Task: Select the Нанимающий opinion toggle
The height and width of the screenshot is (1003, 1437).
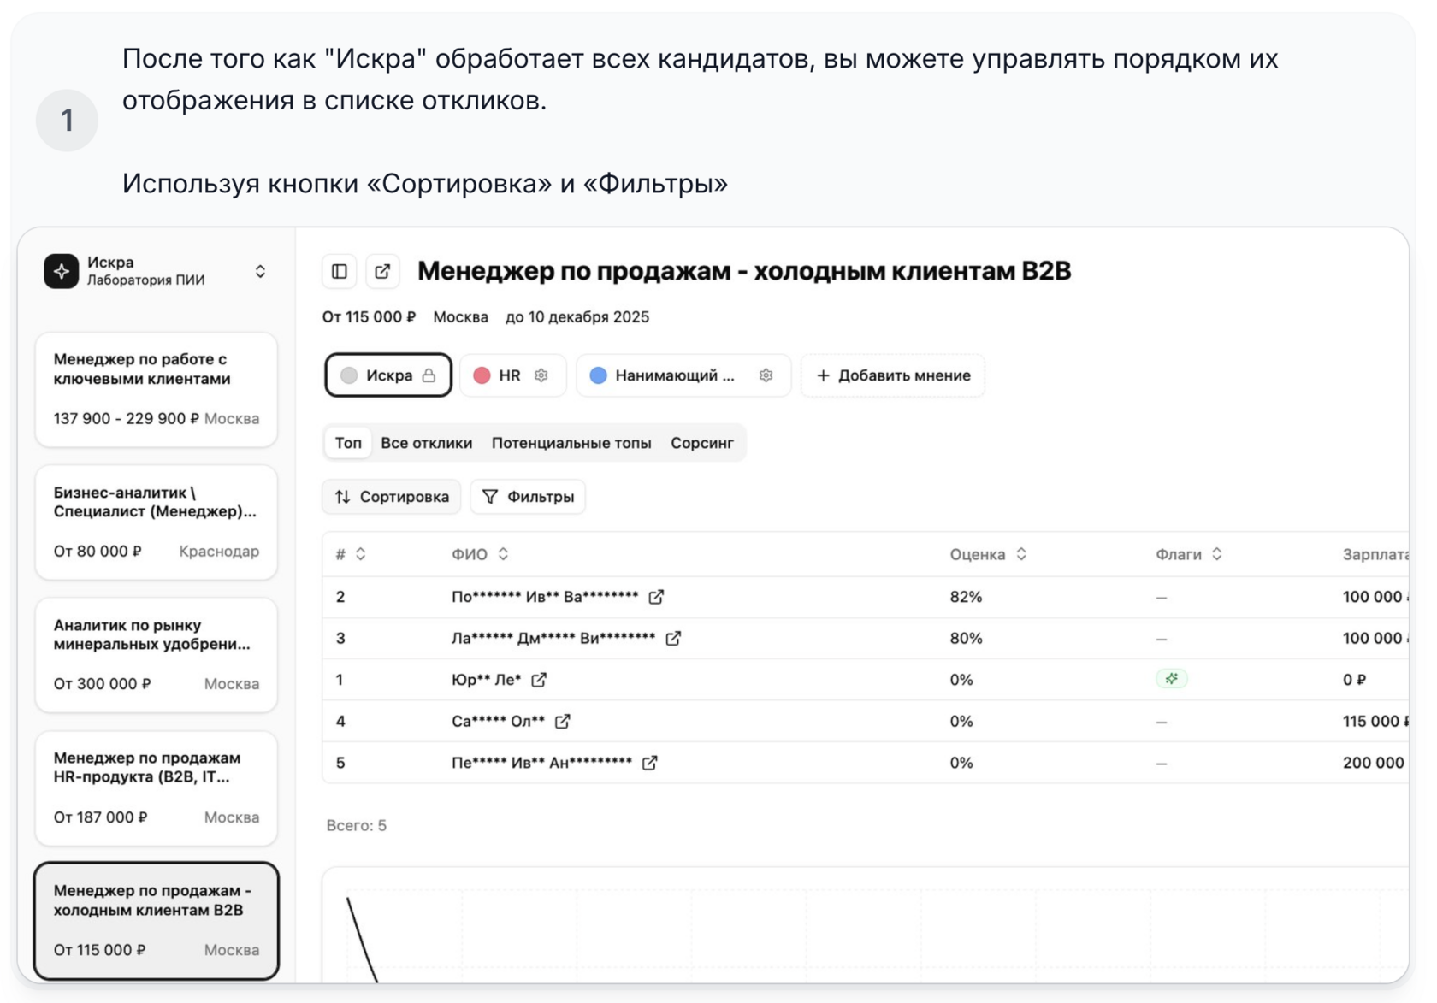Action: (x=665, y=375)
